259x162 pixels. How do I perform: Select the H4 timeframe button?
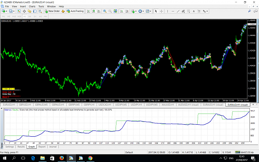click(30, 17)
